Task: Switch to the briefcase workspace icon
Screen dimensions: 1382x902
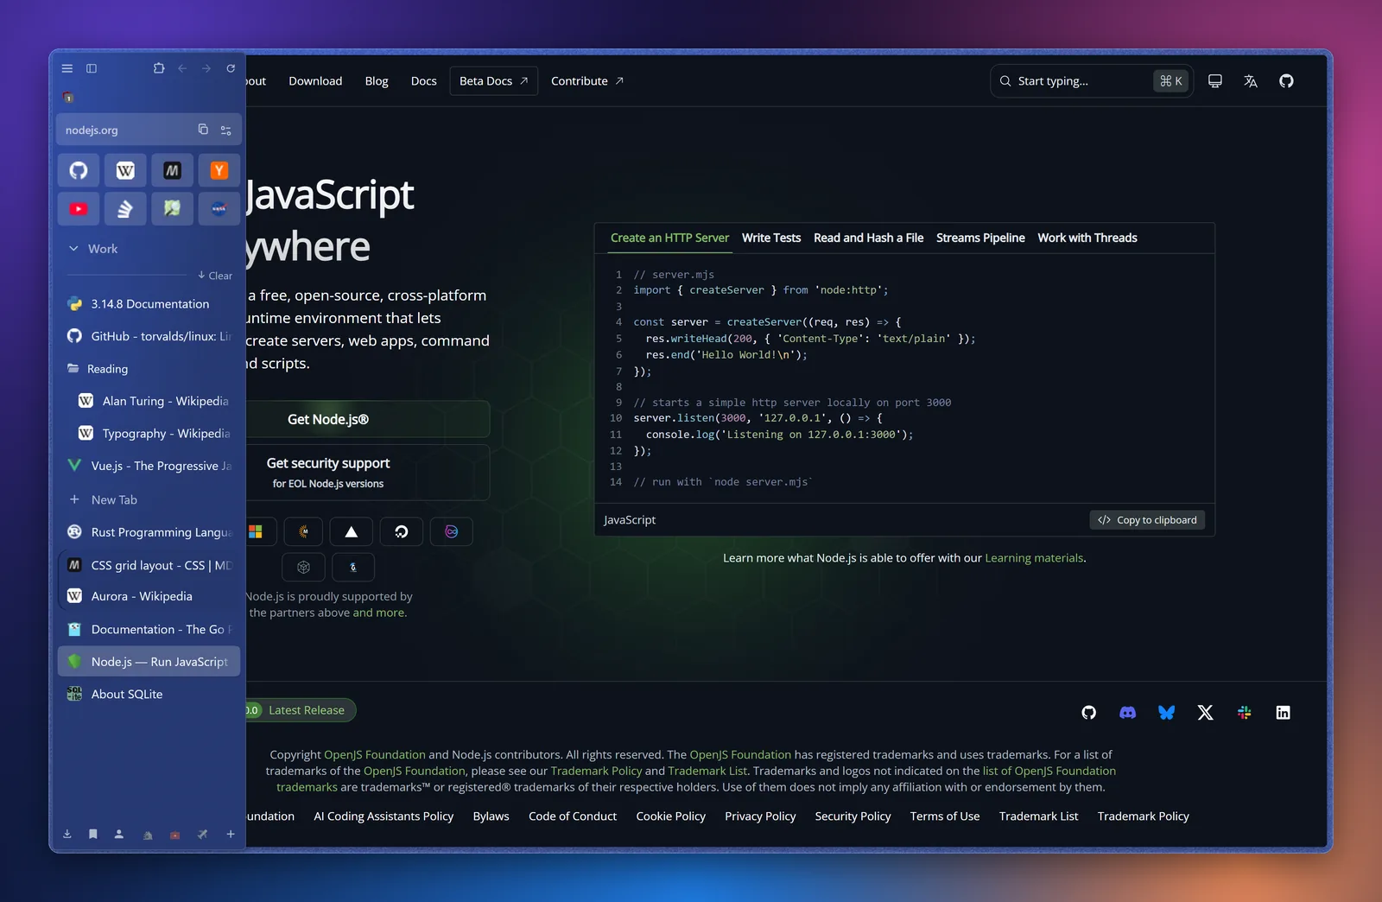Action: [175, 835]
